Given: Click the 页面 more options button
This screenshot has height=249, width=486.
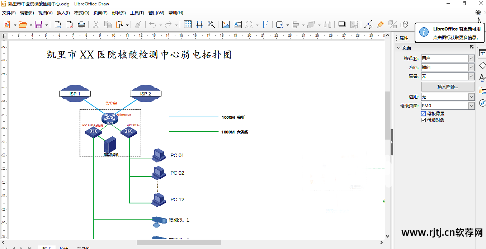Looking at the screenshot, I should pos(472,47).
